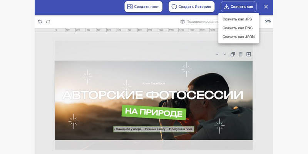Image resolution: width=308 pixels, height=154 pixels.
Task: Select the green НА ПРИРОДЕ label
Action: pyautogui.click(x=154, y=112)
